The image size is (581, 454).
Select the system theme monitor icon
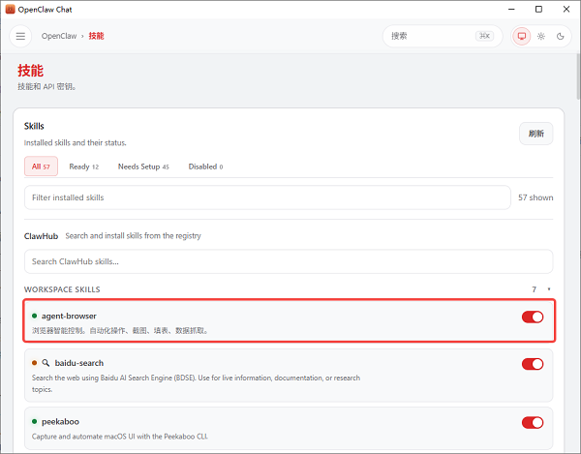click(x=522, y=36)
